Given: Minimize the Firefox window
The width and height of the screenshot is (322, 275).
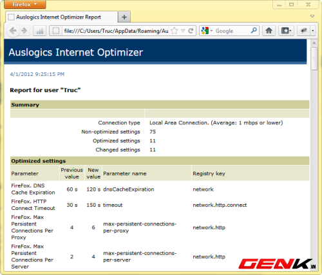Looking at the screenshot, I should pyautogui.click(x=279, y=5).
